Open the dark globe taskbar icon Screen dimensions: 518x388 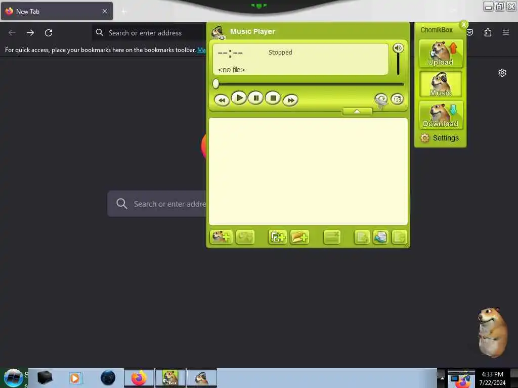tap(108, 378)
